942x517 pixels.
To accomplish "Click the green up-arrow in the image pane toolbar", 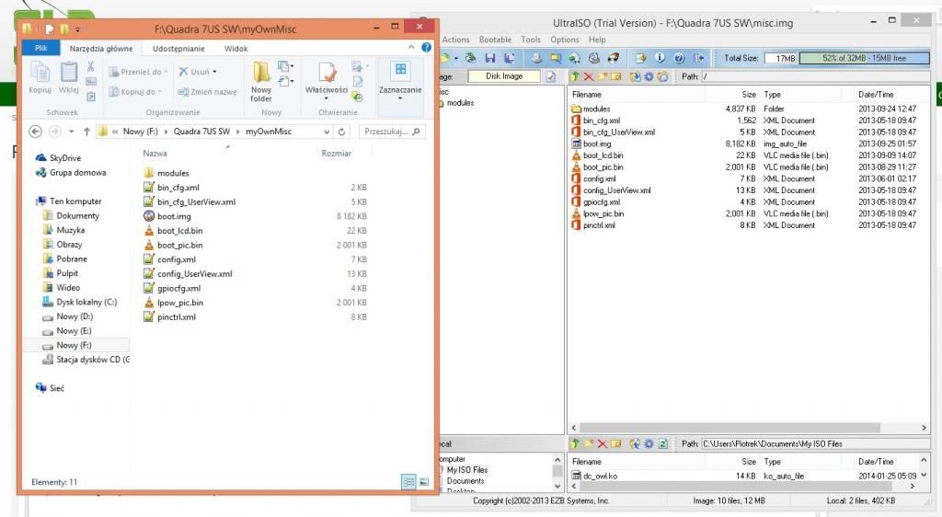I will [575, 76].
